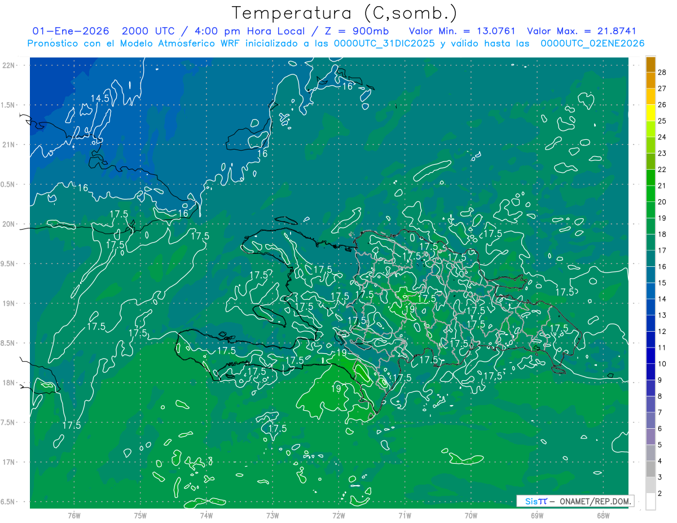Click colorbar label '9'
Image resolution: width=677 pixels, height=523 pixels.
tap(660, 380)
